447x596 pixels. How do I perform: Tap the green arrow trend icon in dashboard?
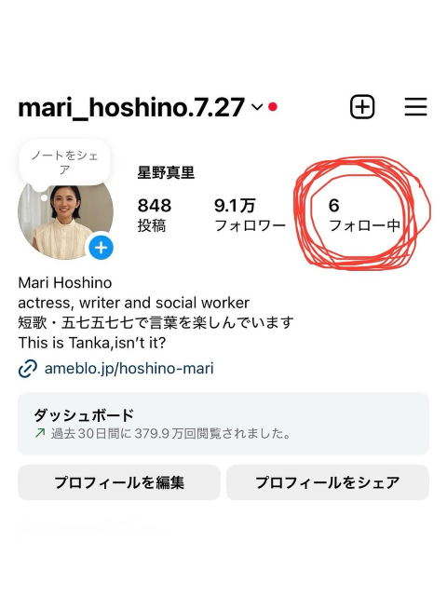pyautogui.click(x=40, y=433)
